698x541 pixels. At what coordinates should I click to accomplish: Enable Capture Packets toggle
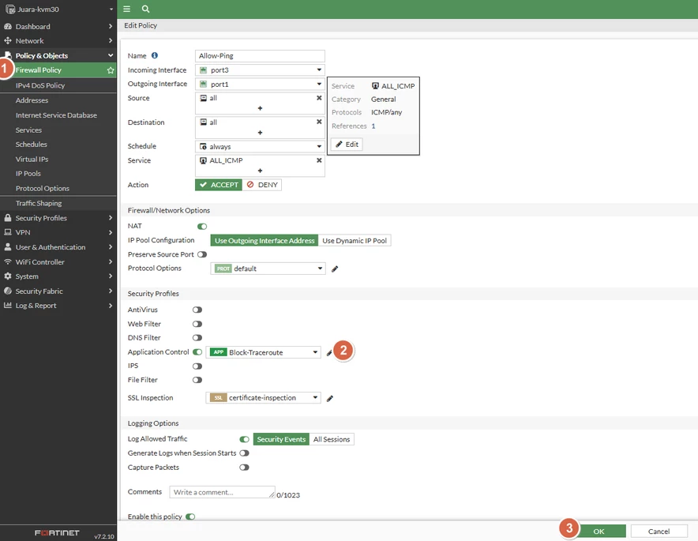tap(244, 468)
